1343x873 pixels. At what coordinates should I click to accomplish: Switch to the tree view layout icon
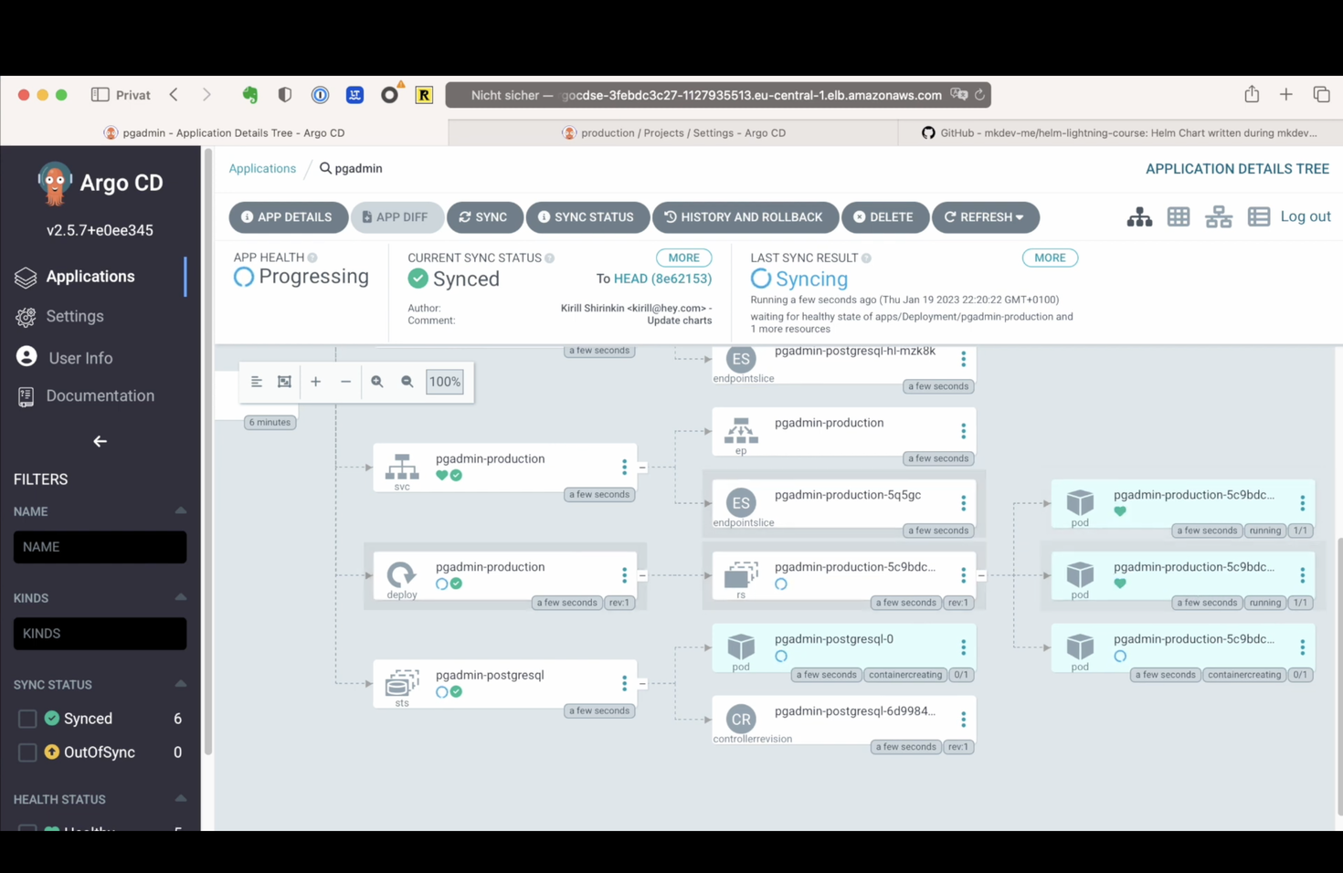(1138, 217)
